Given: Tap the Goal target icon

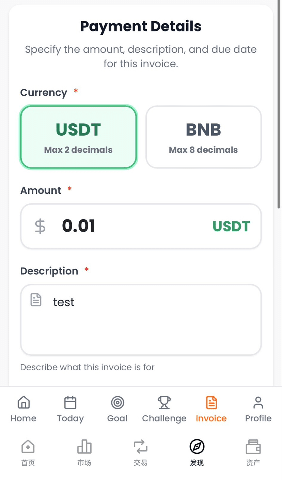Looking at the screenshot, I should click(117, 403).
